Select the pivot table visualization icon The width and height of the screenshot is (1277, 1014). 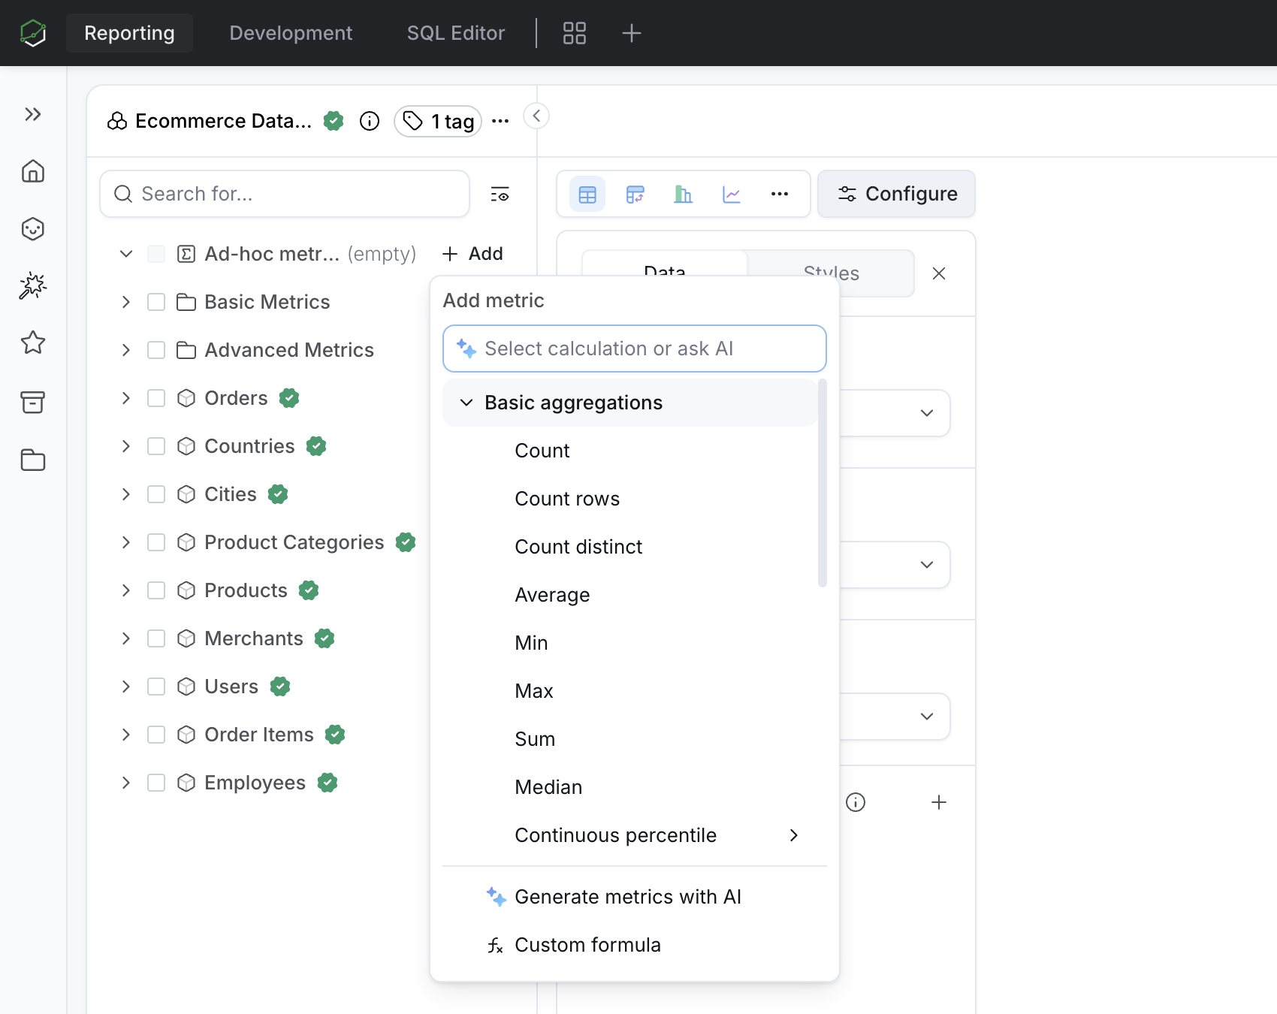tap(635, 195)
